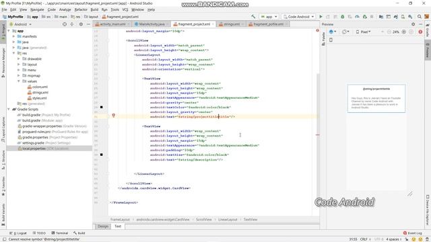
Task: Click the red error indicator in Preview toolbar
Action: point(420,32)
